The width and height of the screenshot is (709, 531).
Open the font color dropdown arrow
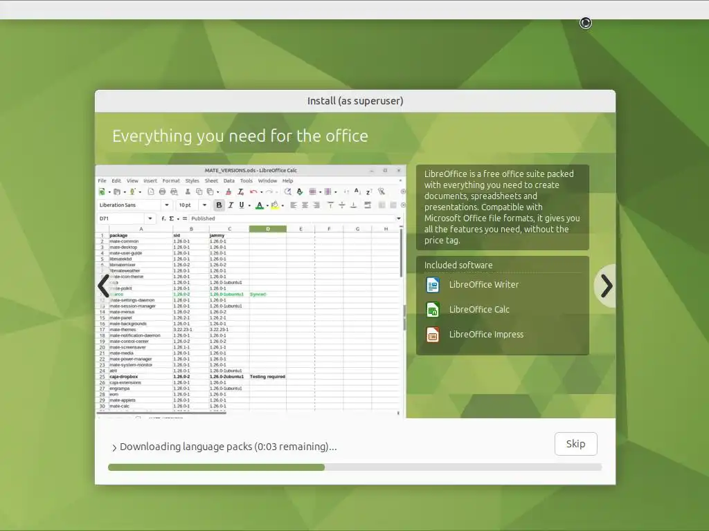(x=267, y=206)
